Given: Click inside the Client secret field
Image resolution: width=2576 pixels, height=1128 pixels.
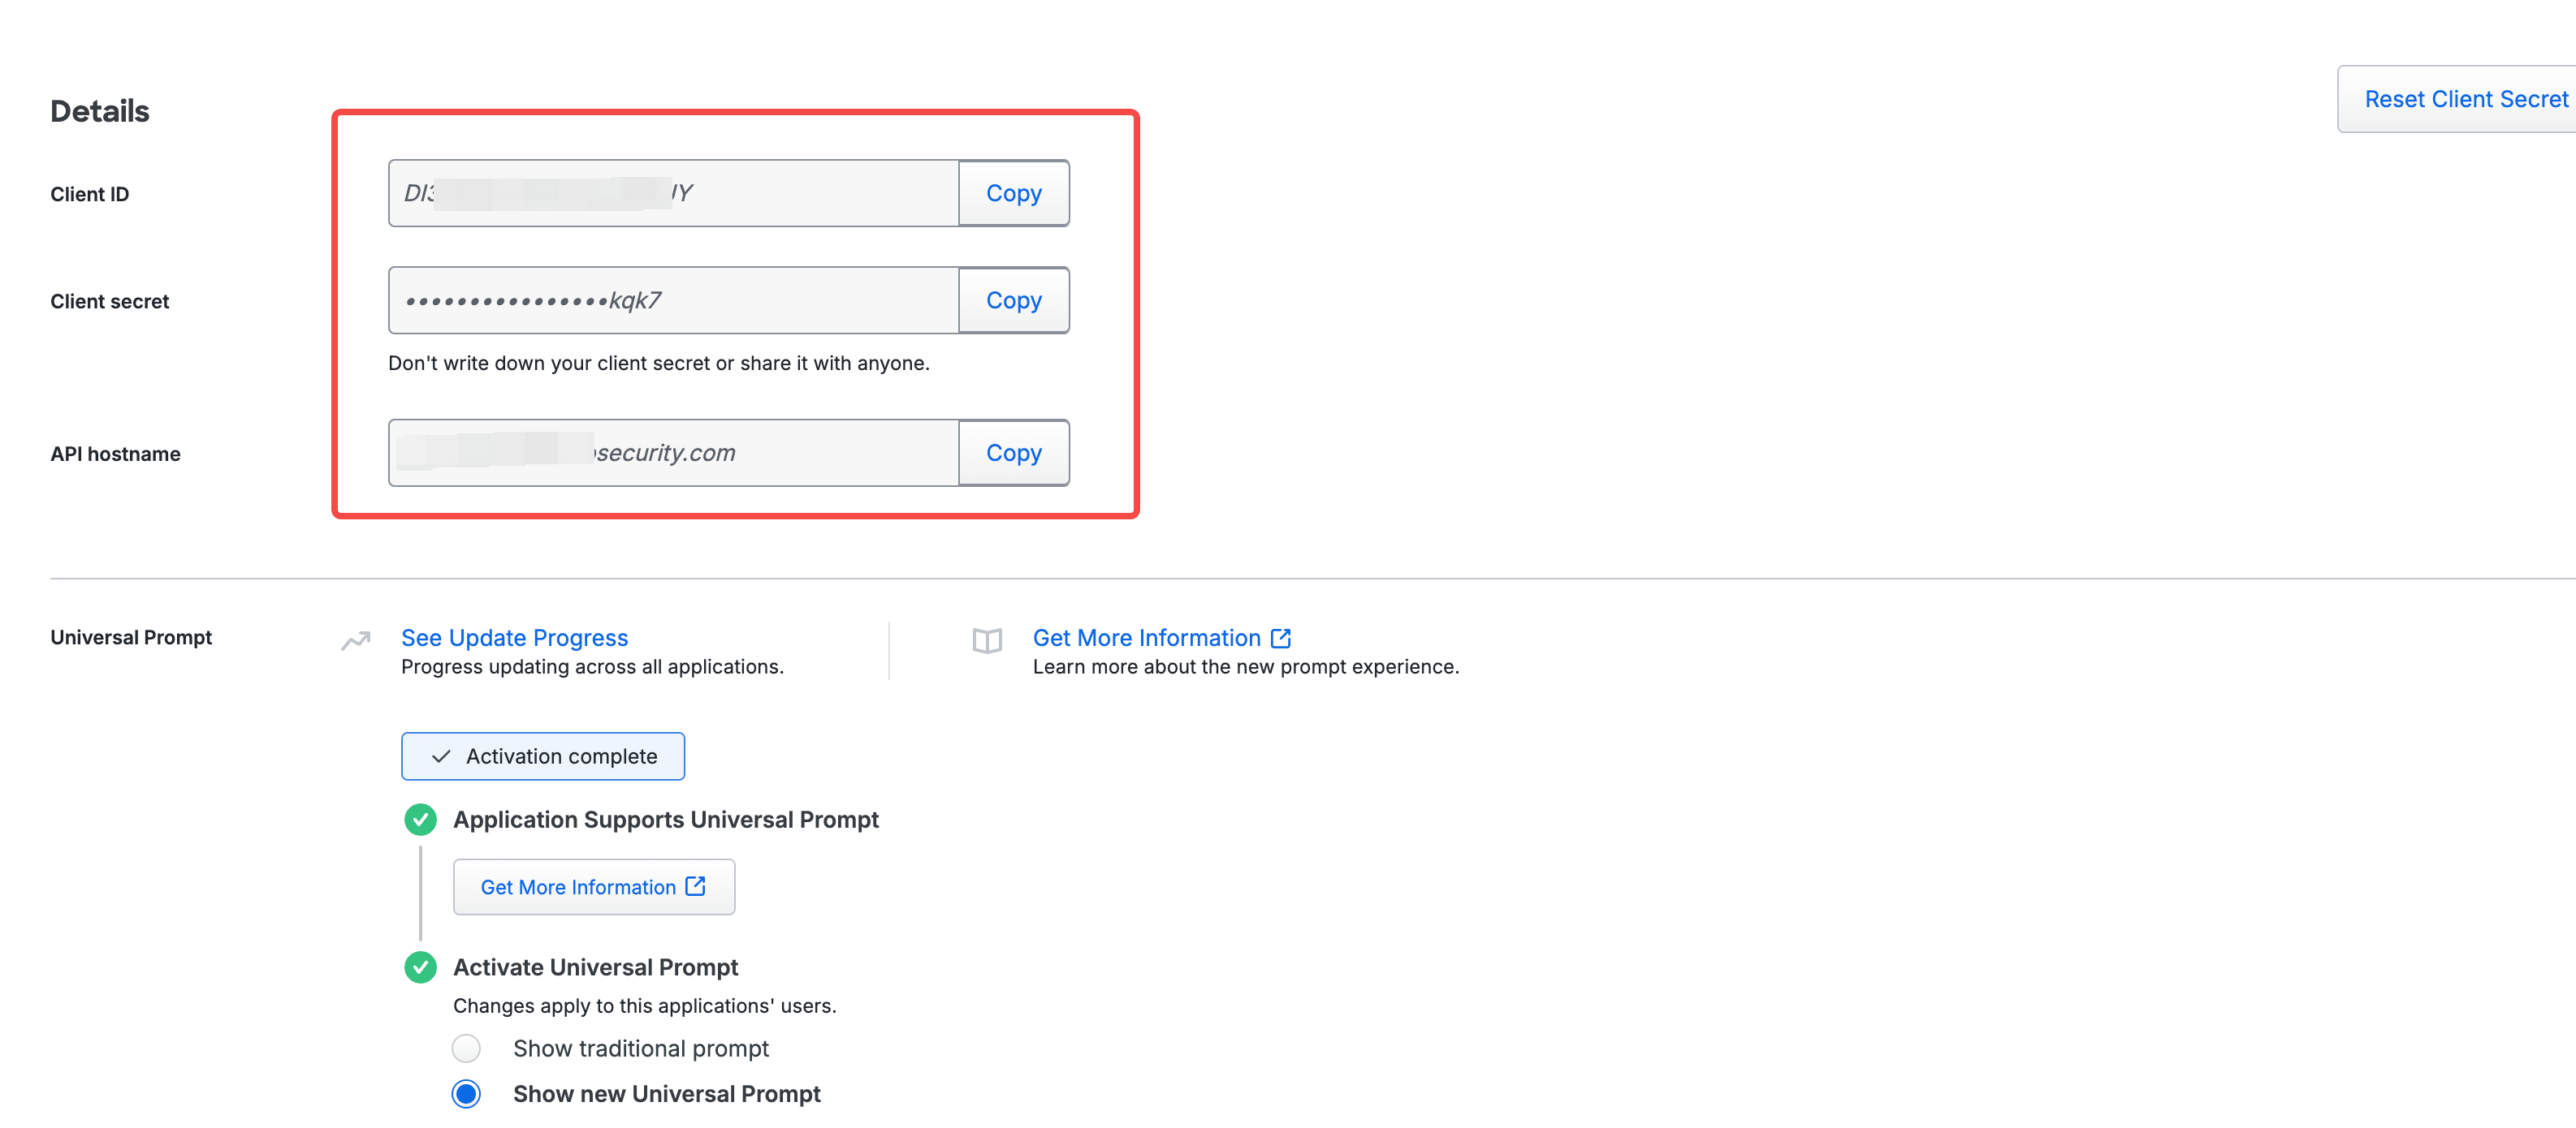Looking at the screenshot, I should tap(674, 299).
